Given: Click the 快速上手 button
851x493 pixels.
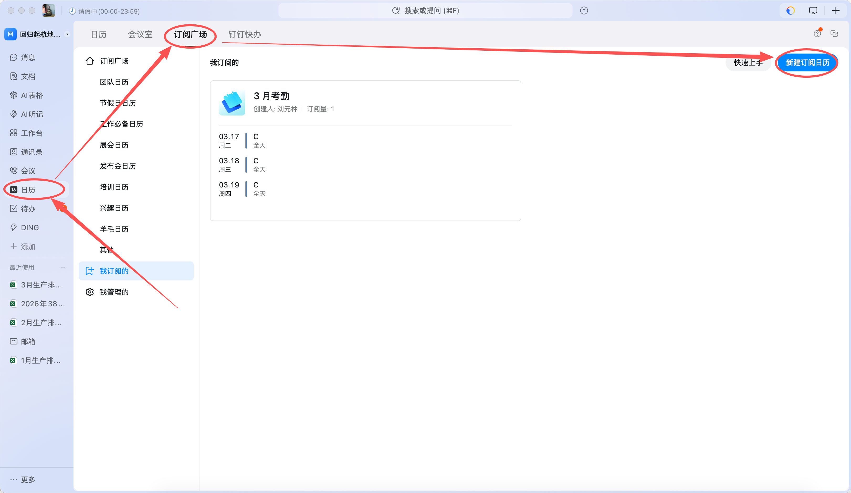Looking at the screenshot, I should coord(748,62).
